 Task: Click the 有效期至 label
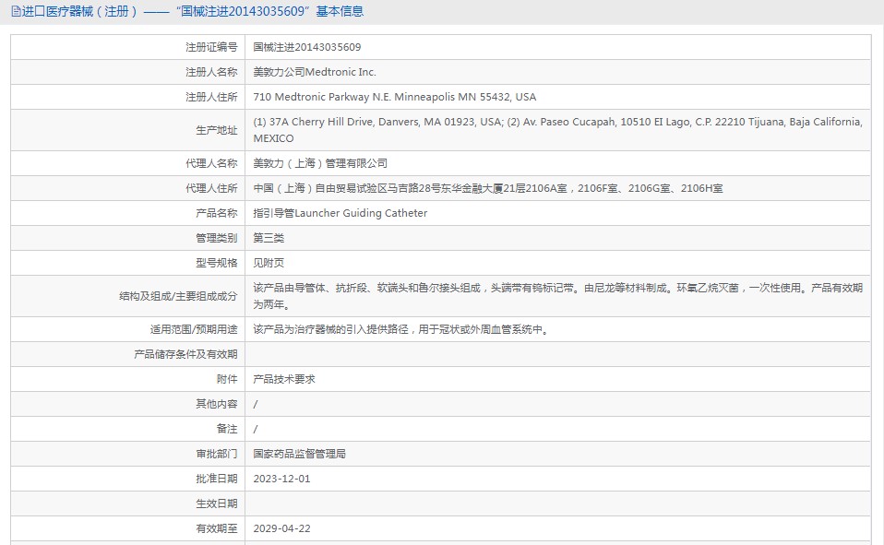coord(217,528)
